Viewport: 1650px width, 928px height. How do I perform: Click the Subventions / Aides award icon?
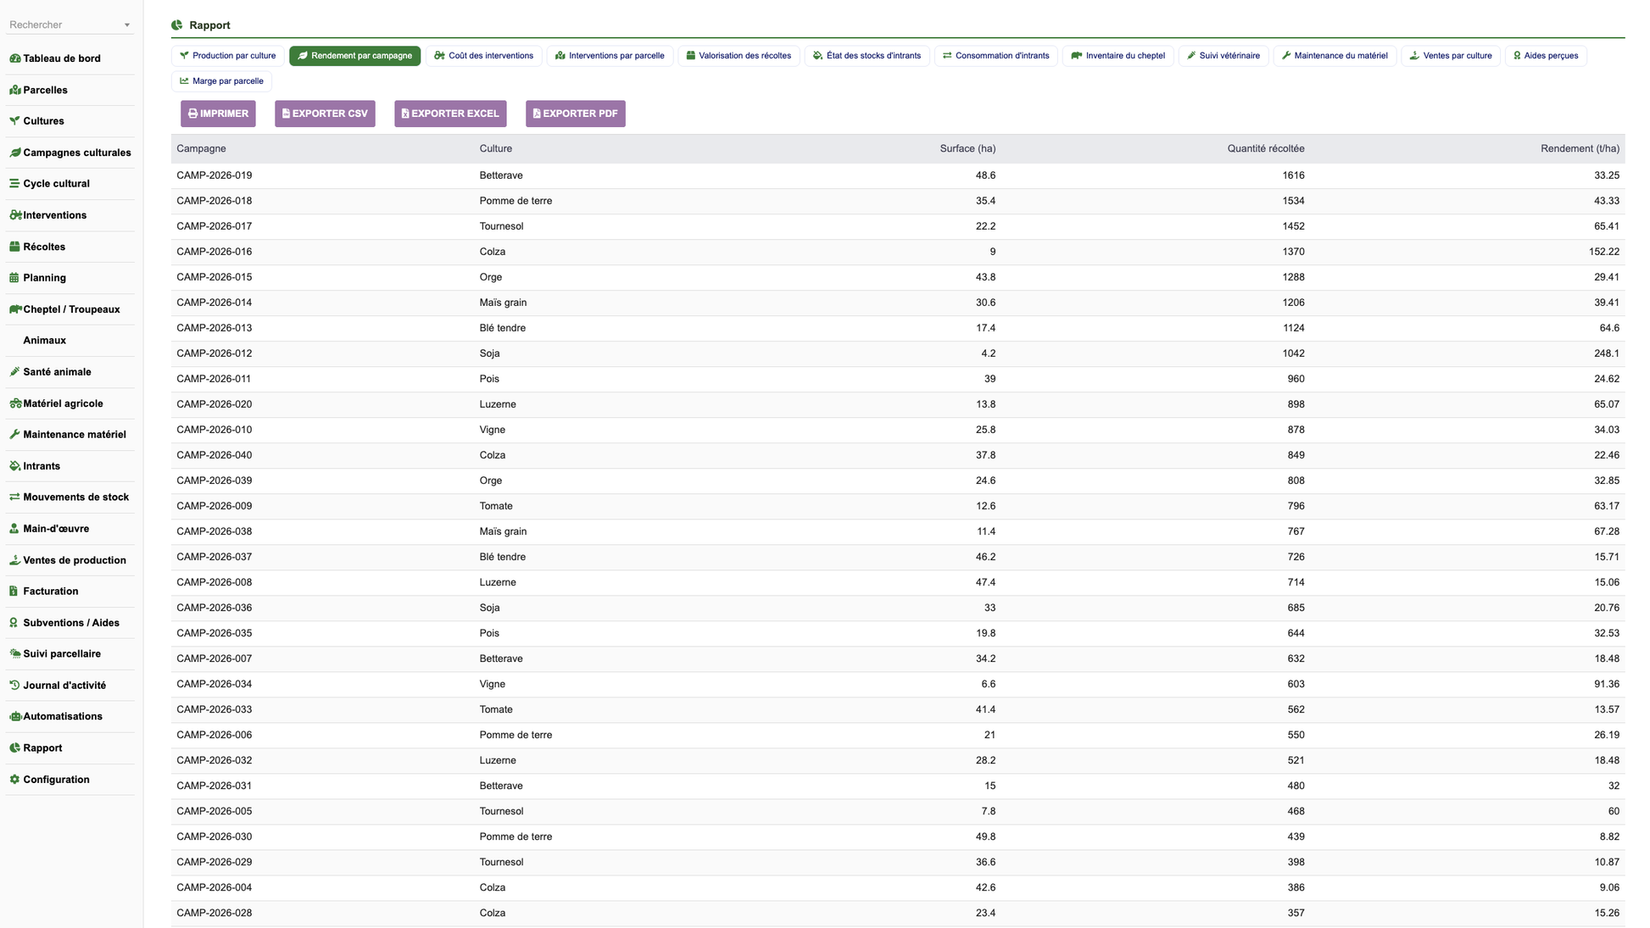[14, 623]
